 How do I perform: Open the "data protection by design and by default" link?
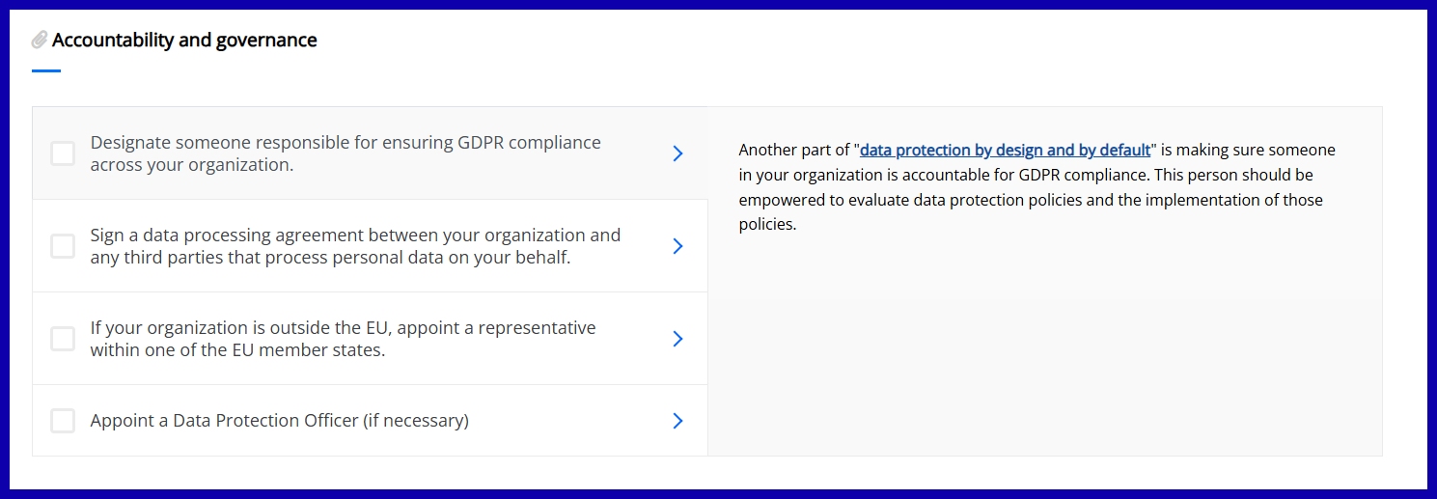tap(1005, 151)
